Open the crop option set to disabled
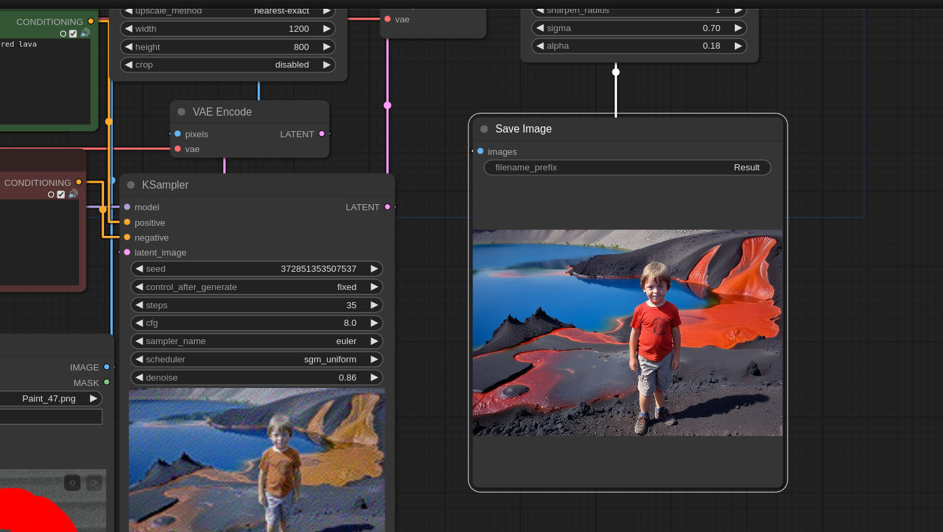Screen dimensions: 943x532 [x=227, y=65]
